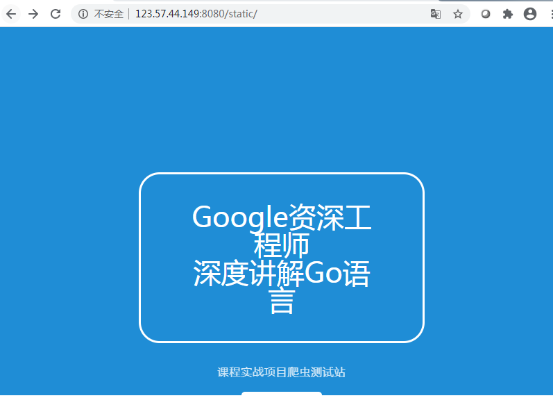Viewport: 553px width, 414px height.
Task: Open the user profile avatar menu
Action: (x=529, y=14)
